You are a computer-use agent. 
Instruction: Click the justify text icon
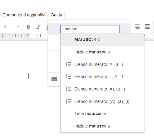[147, 27]
